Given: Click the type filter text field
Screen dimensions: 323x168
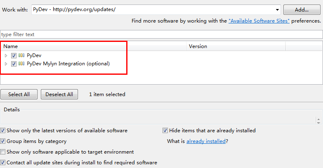Looking at the screenshot, I should coord(161,34).
